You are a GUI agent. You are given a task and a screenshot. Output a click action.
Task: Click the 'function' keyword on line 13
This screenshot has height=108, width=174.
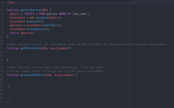coord(13,48)
